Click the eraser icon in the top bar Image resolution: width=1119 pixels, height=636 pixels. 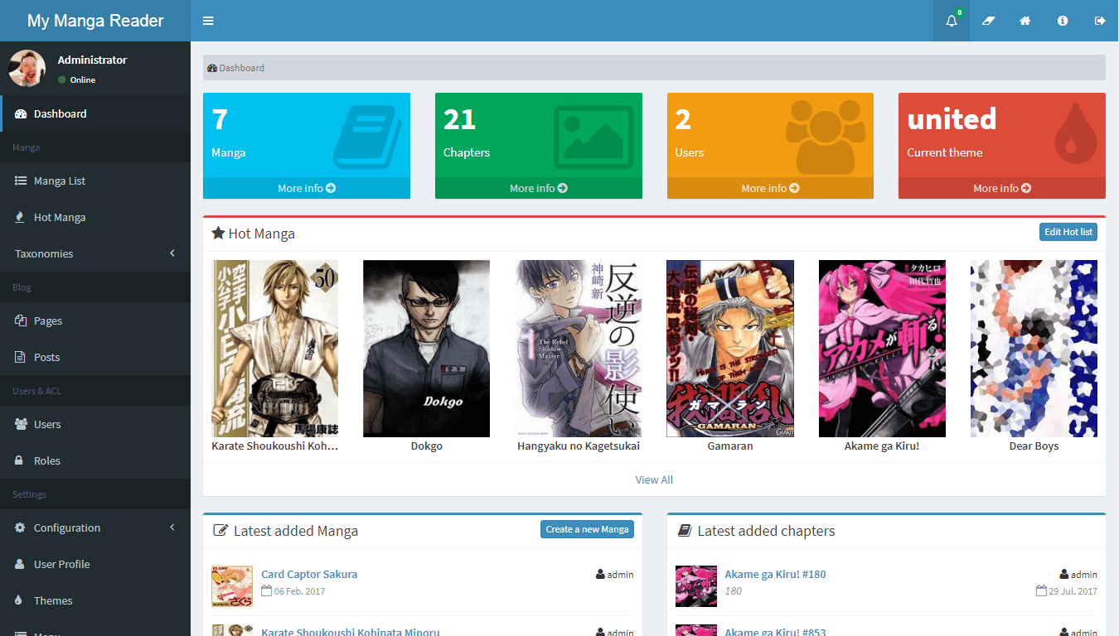coord(988,21)
